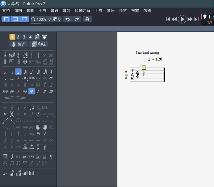
Task: Click the treble clef icon
Action: [5, 55]
